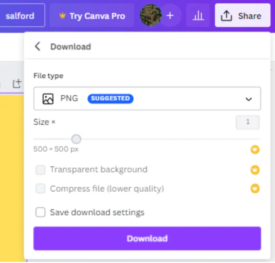The height and width of the screenshot is (263, 275).
Task: Click the Try Canva Pro button
Action: pyautogui.click(x=92, y=16)
